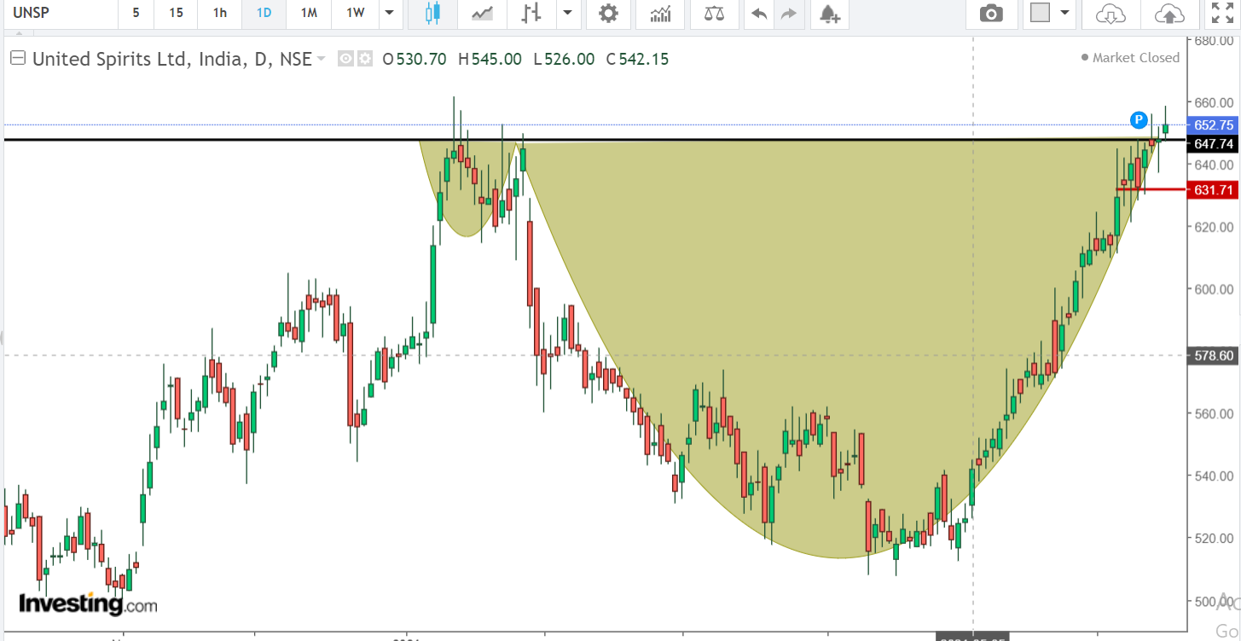Viewport: 1241px width, 641px height.
Task: Open the chart style dropdown arrow
Action: [567, 13]
